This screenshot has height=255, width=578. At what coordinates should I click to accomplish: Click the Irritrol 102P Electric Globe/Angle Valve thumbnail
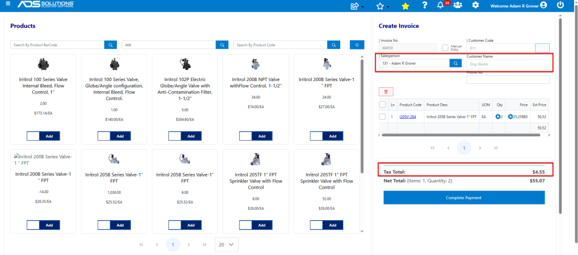click(x=185, y=64)
